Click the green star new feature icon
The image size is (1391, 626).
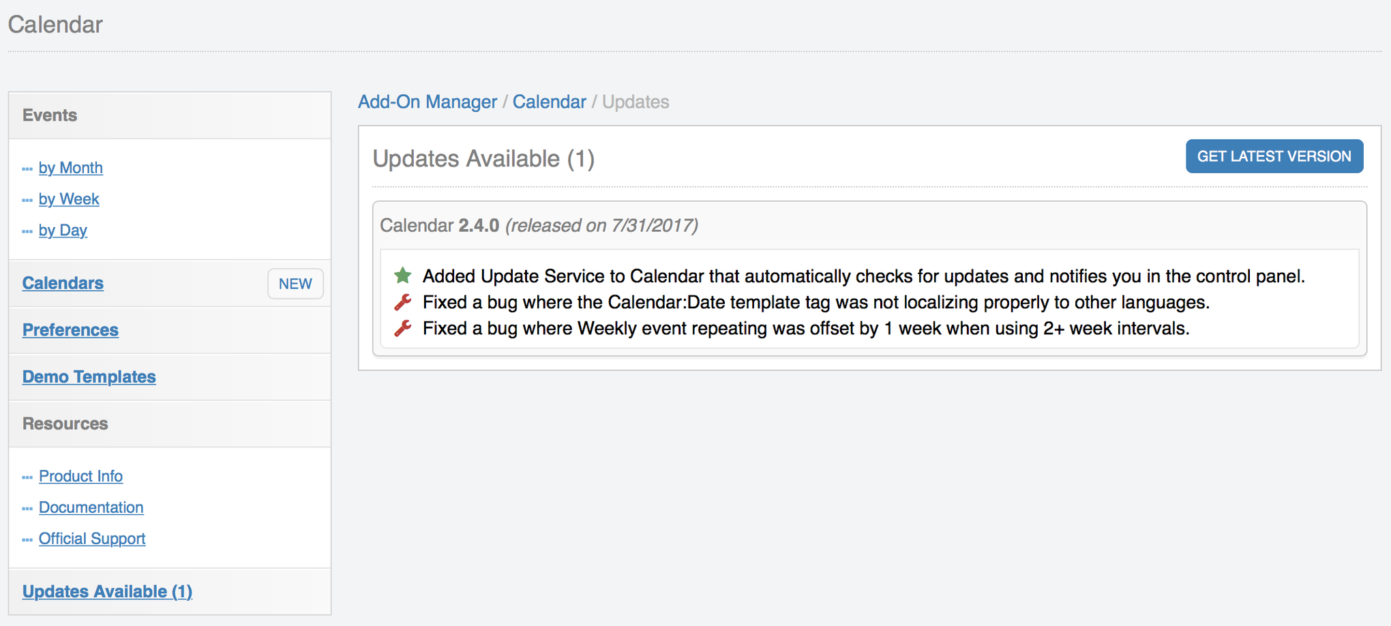(x=402, y=275)
